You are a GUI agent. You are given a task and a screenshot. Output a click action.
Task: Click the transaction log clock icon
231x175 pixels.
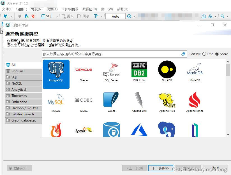tap(129, 16)
